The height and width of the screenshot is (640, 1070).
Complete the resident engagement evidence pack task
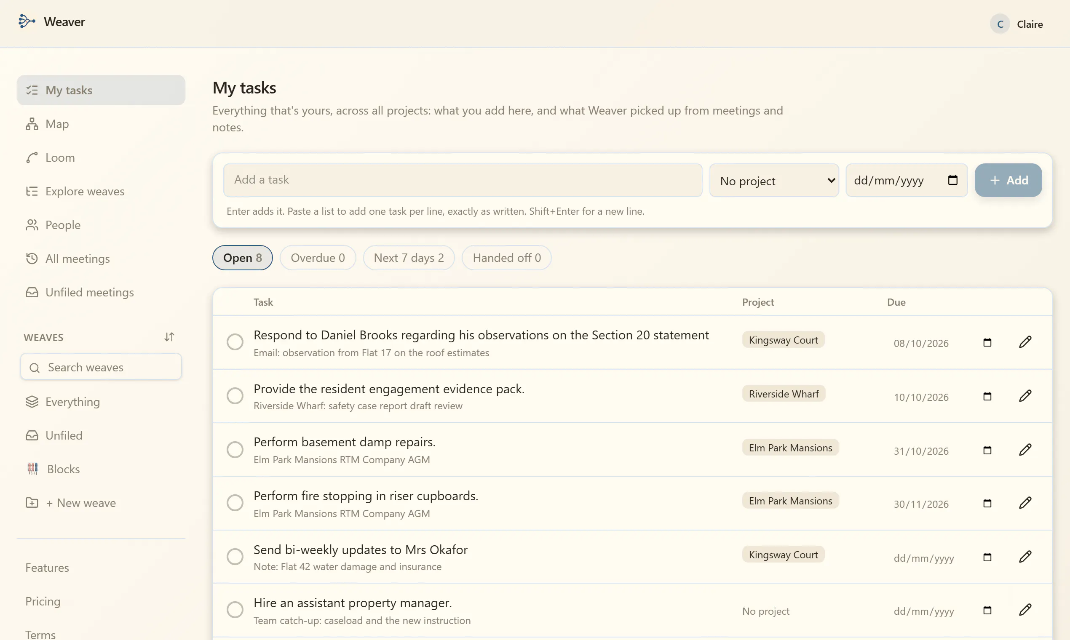[x=235, y=396]
